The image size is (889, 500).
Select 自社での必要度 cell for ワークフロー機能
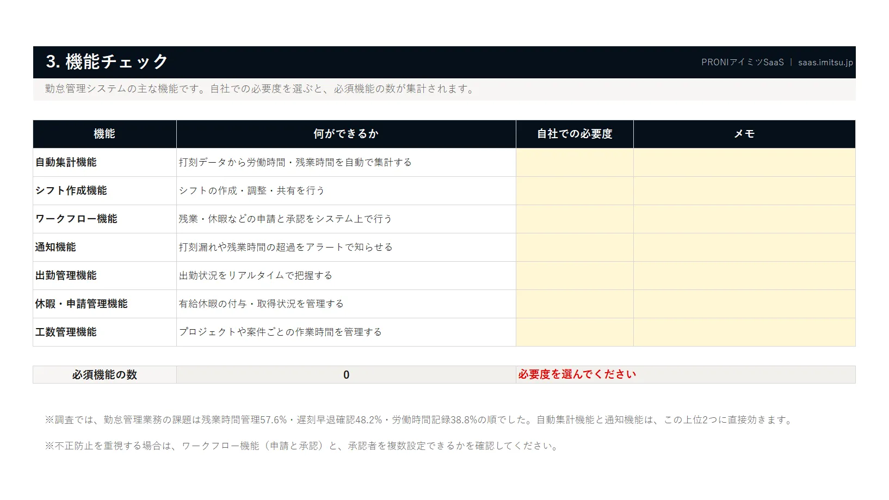coord(575,219)
